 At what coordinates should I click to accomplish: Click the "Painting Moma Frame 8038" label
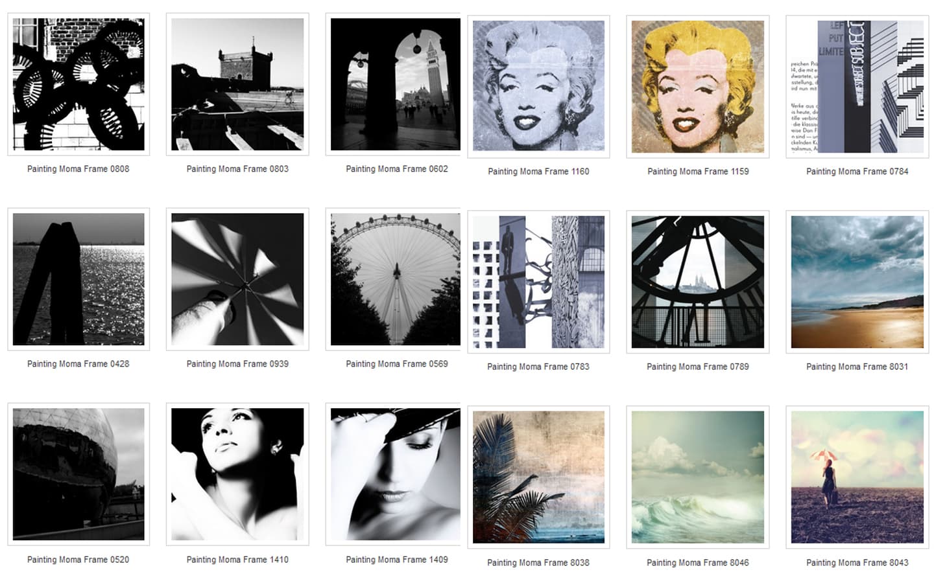point(538,563)
